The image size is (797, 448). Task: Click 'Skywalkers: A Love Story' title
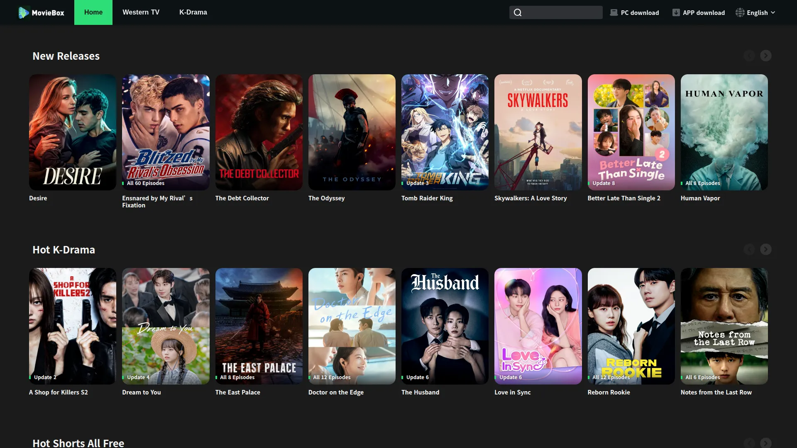click(x=531, y=198)
